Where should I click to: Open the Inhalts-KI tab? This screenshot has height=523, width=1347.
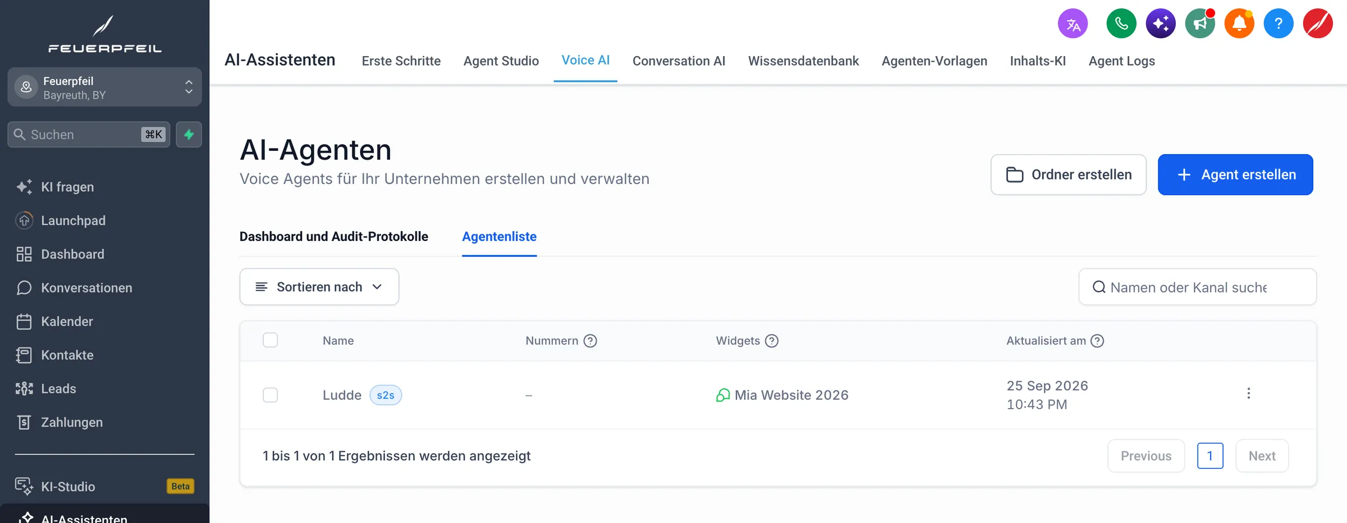(1038, 61)
